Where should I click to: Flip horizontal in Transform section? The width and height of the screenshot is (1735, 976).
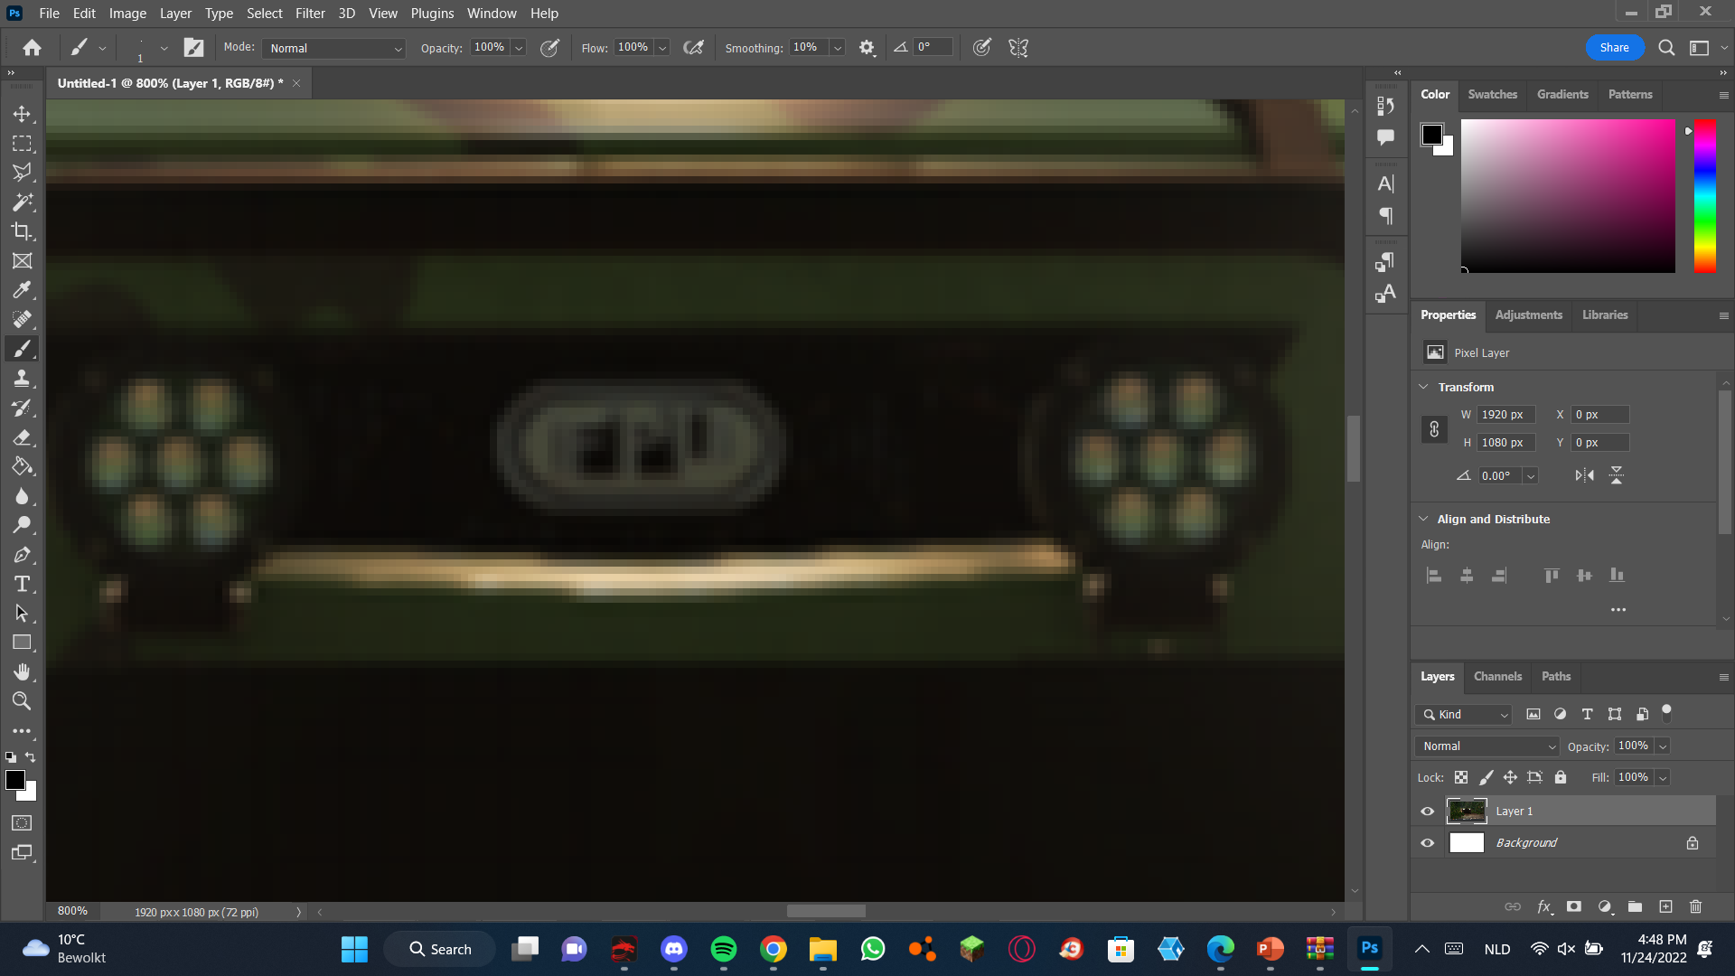[1584, 475]
